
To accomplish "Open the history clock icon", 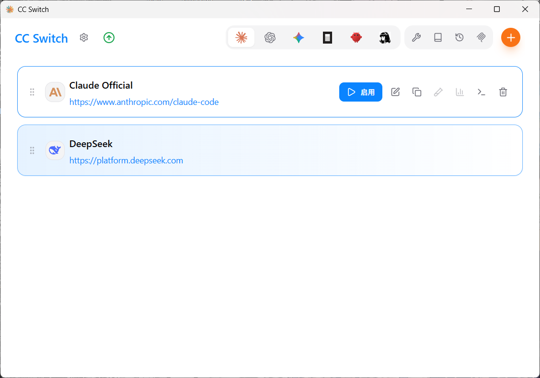I will (x=460, y=37).
